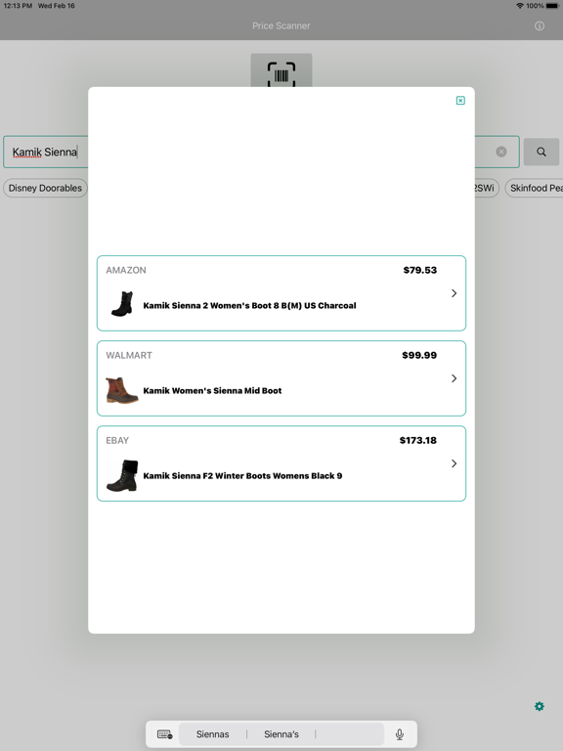Viewport: 563px width, 751px height.
Task: Select "Kamik Sienna 2 Women's Boot" title
Action: 249,305
